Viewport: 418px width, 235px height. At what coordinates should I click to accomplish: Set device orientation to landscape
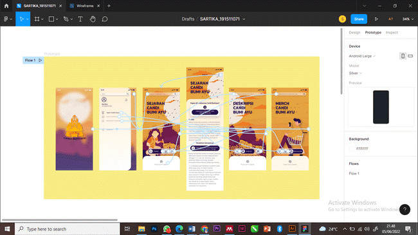coord(410,56)
